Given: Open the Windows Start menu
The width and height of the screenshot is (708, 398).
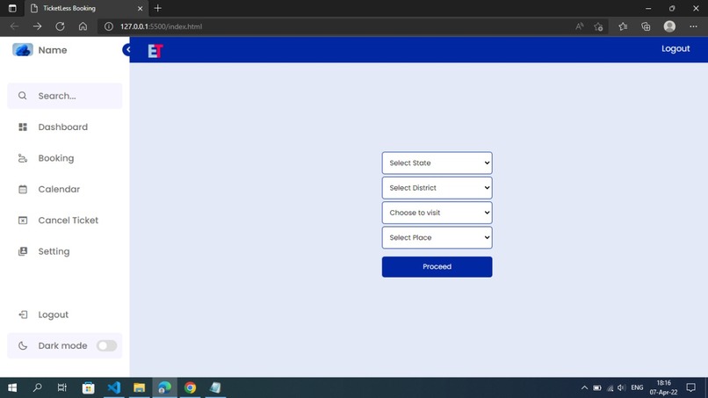Looking at the screenshot, I should coord(12,387).
